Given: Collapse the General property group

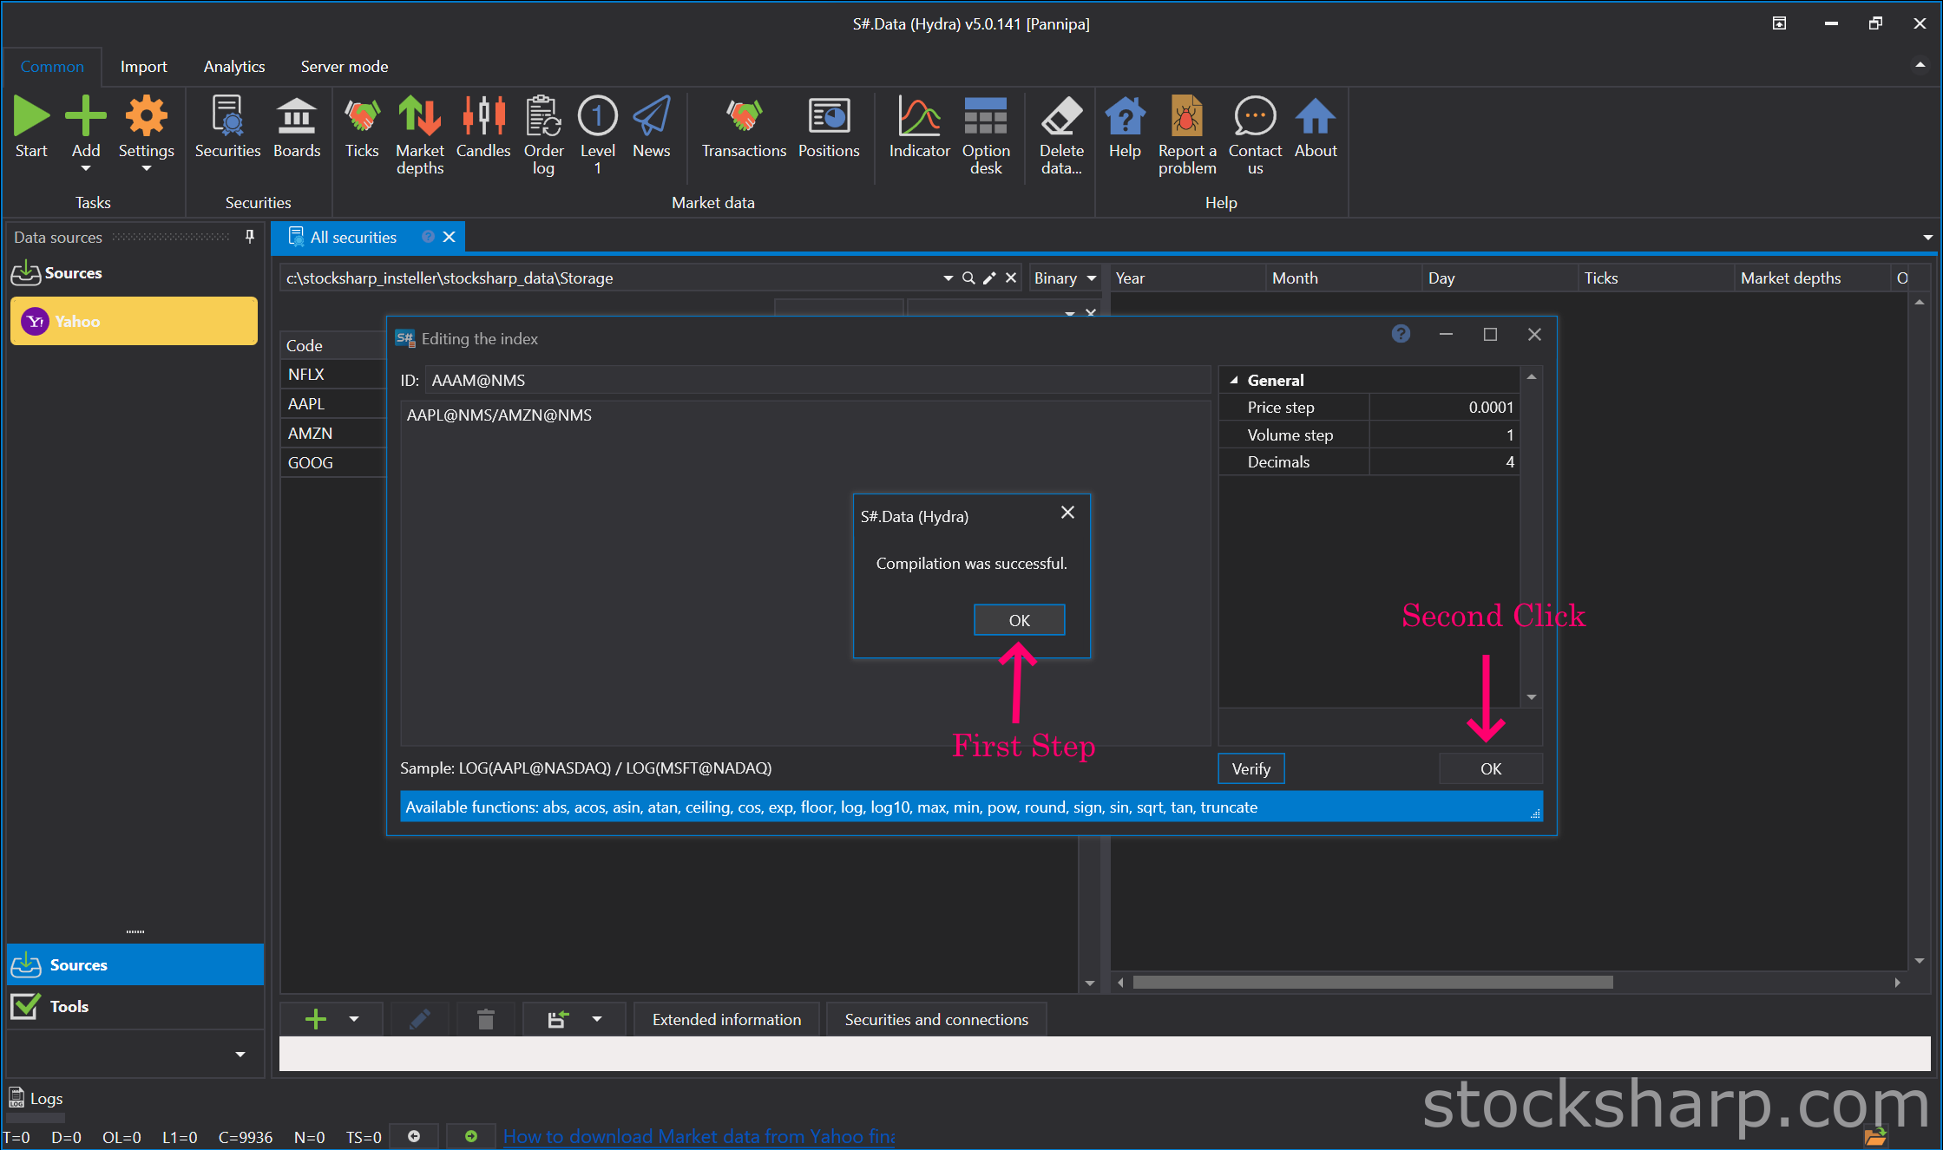Looking at the screenshot, I should pos(1234,380).
